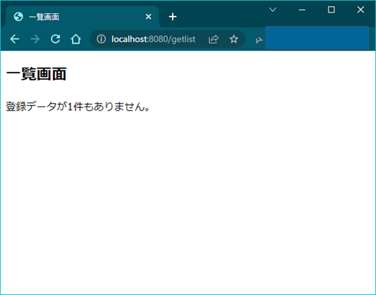
Task: Close the 一覧画面 tab
Action: 148,17
